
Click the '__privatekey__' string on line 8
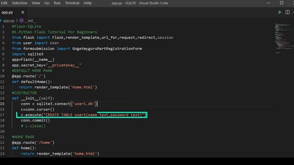(x=63, y=65)
